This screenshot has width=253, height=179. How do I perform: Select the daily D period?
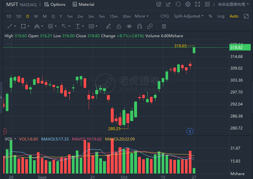28,16
